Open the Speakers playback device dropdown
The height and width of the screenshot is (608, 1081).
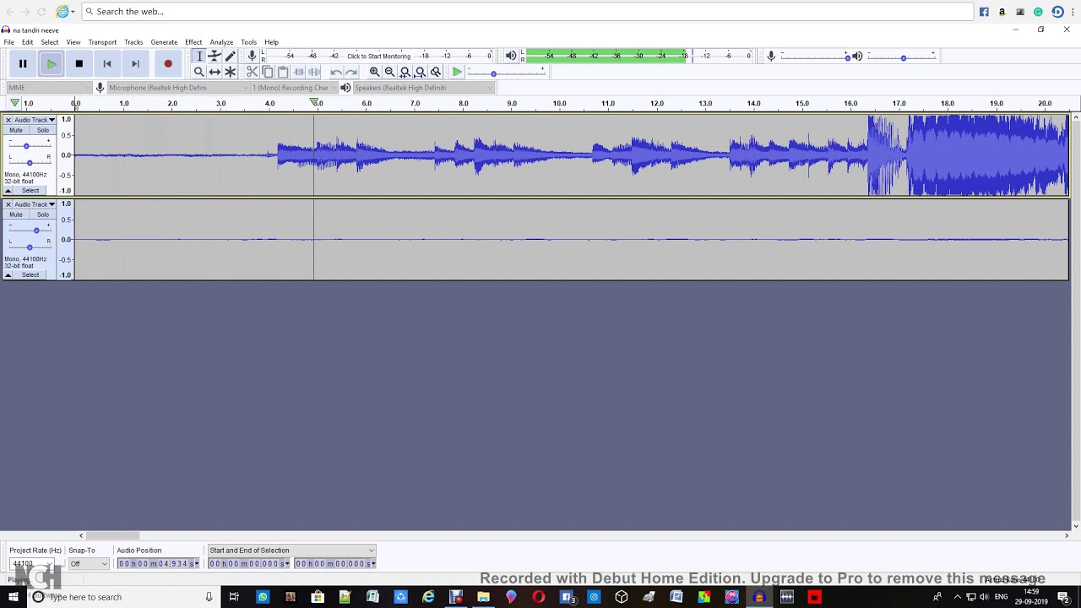pyautogui.click(x=422, y=88)
